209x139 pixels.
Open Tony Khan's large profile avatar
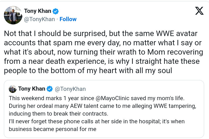13,15
